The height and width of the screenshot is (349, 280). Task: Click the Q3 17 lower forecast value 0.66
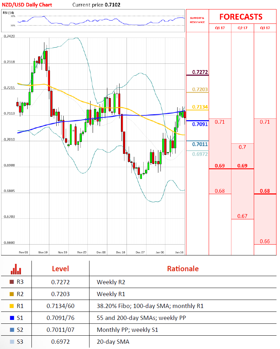(x=265, y=241)
